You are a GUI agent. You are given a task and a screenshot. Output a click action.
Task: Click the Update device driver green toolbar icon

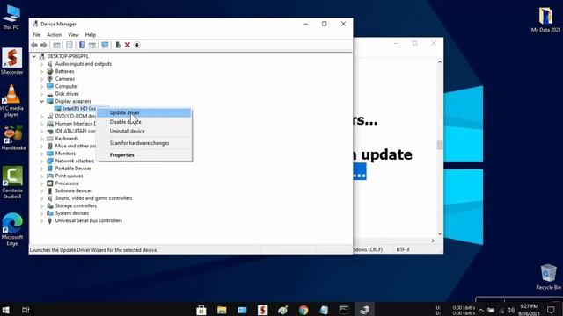(118, 45)
